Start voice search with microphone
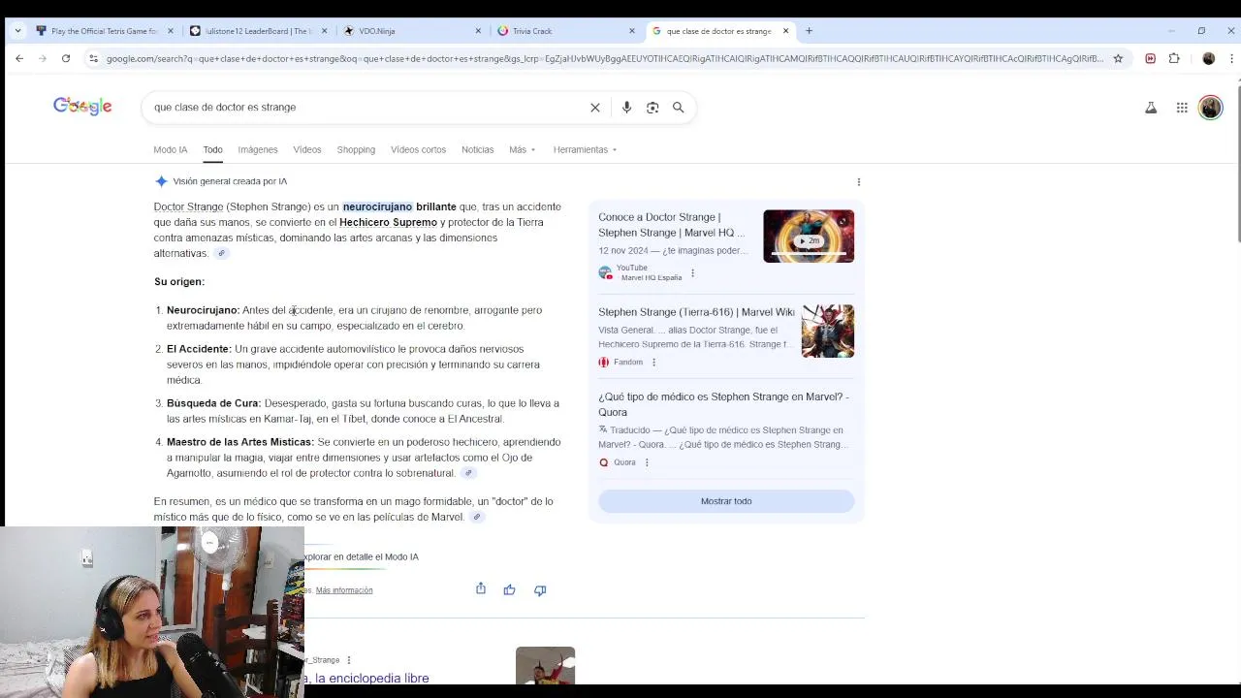1241x698 pixels. pyautogui.click(x=626, y=108)
